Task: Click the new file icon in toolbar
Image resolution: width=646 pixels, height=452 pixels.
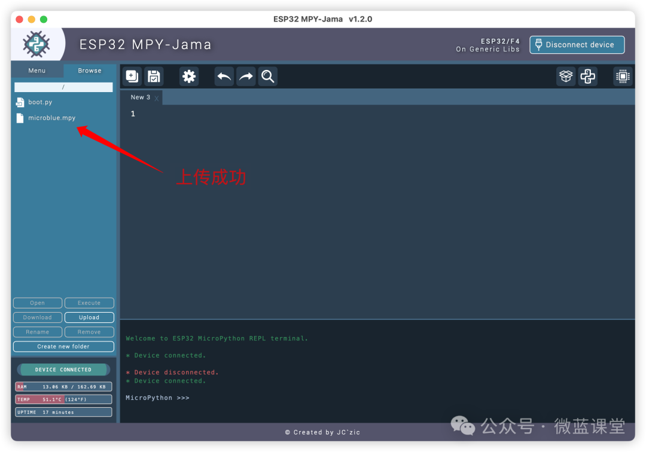Action: pos(132,77)
